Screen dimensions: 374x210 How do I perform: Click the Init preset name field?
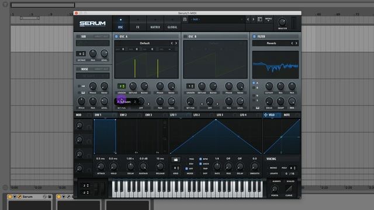[217, 19]
